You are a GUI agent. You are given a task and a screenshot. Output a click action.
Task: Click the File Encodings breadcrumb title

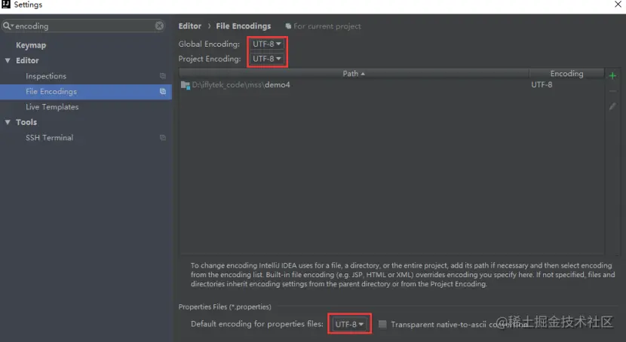[243, 26]
